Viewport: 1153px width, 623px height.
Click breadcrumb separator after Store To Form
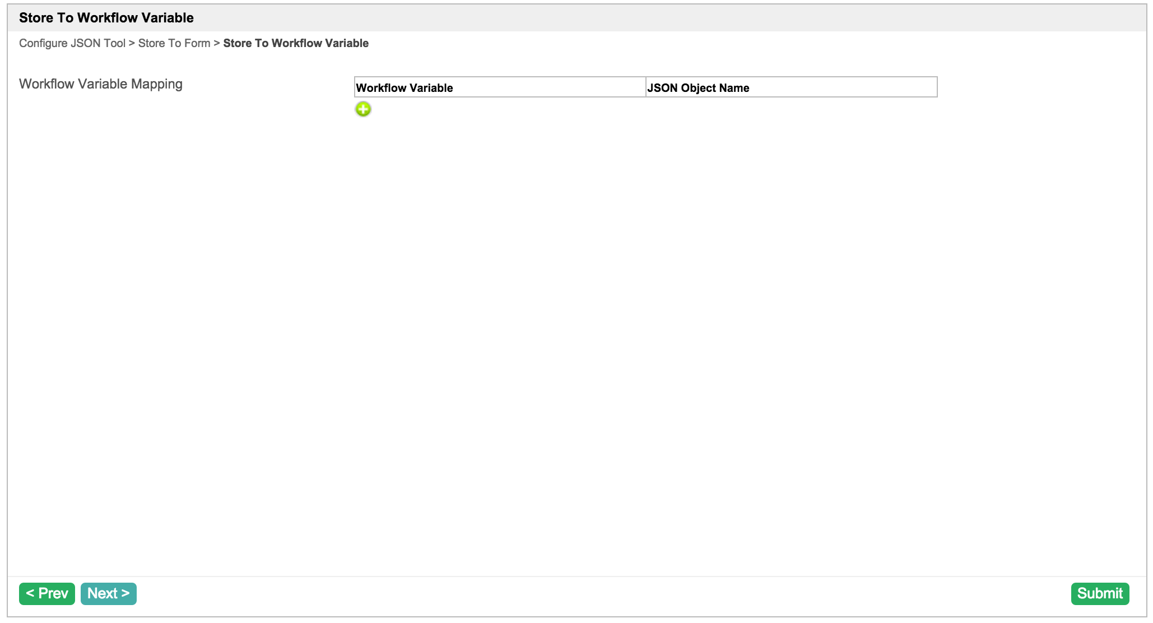(217, 43)
